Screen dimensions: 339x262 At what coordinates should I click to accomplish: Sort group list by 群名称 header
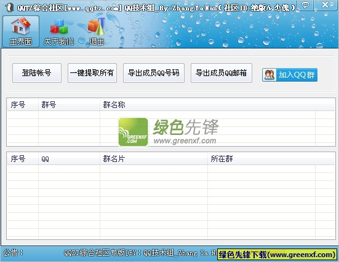pos(217,105)
